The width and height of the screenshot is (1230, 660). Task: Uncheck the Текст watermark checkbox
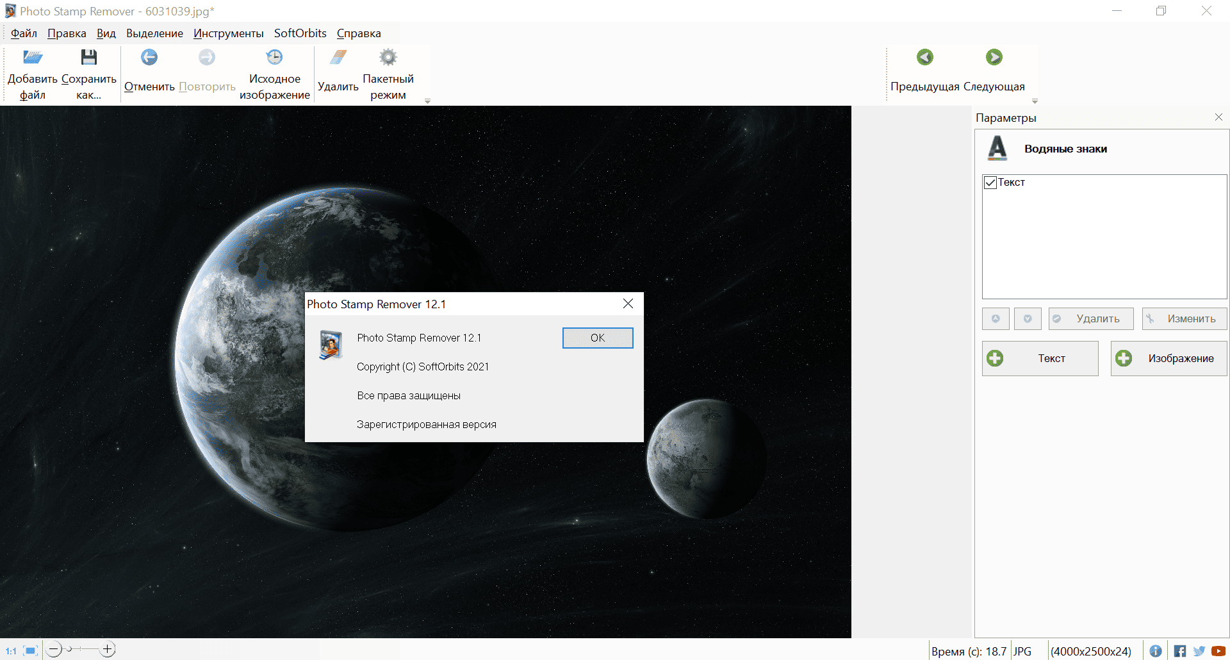990,183
